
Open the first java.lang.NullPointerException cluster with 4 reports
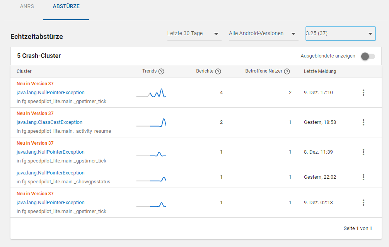51,93
